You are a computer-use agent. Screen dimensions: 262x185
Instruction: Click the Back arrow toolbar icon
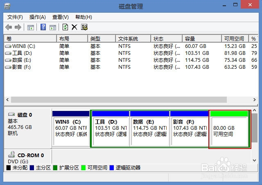click(9, 27)
